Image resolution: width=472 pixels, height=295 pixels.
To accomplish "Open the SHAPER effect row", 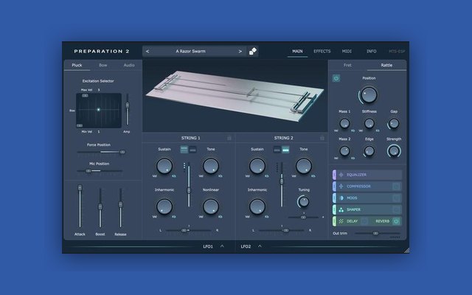I will (x=367, y=209).
